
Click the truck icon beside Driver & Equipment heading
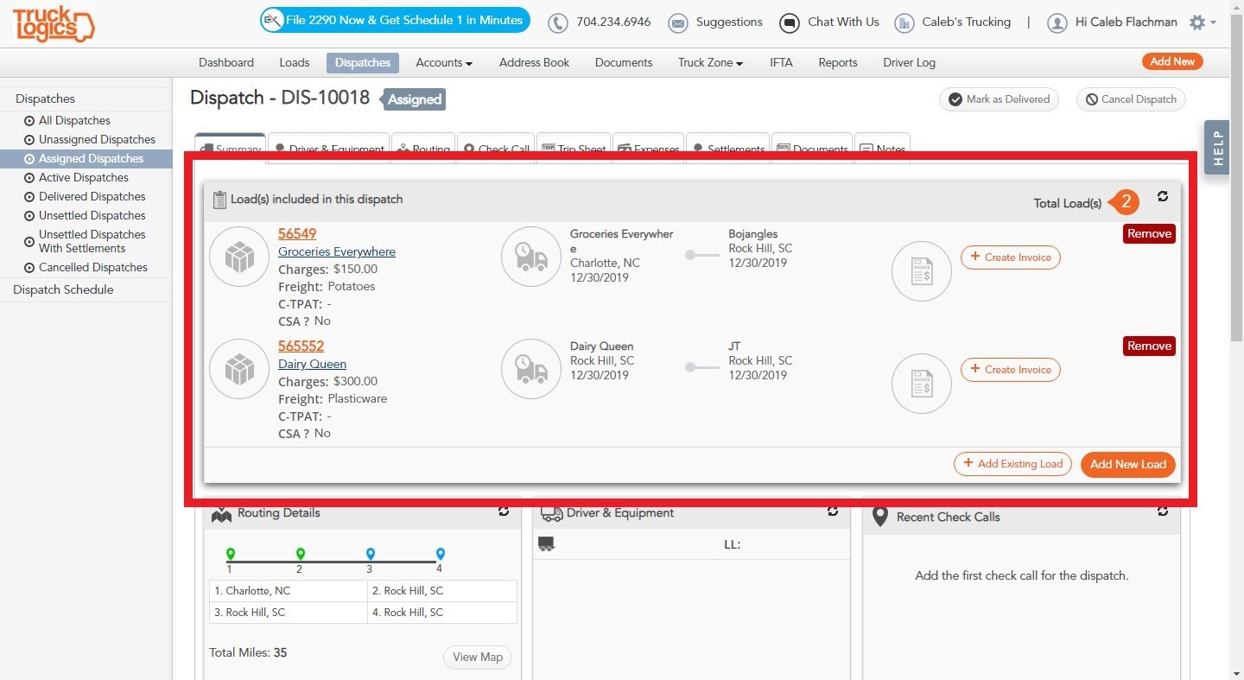552,513
